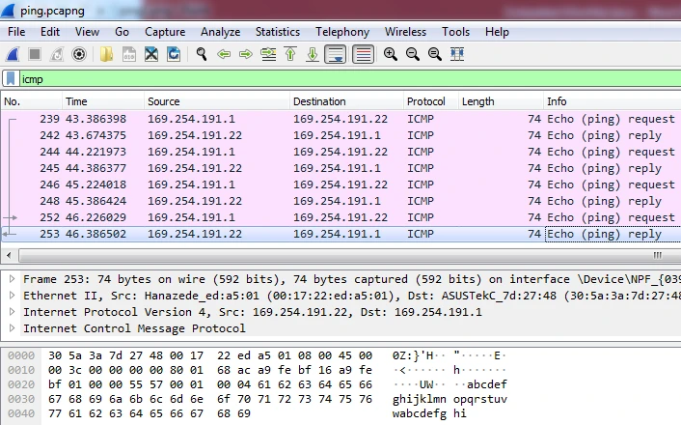Viewport: 681px width, 425px height.
Task: Expand the Ethernet II tree node
Action: coord(13,296)
